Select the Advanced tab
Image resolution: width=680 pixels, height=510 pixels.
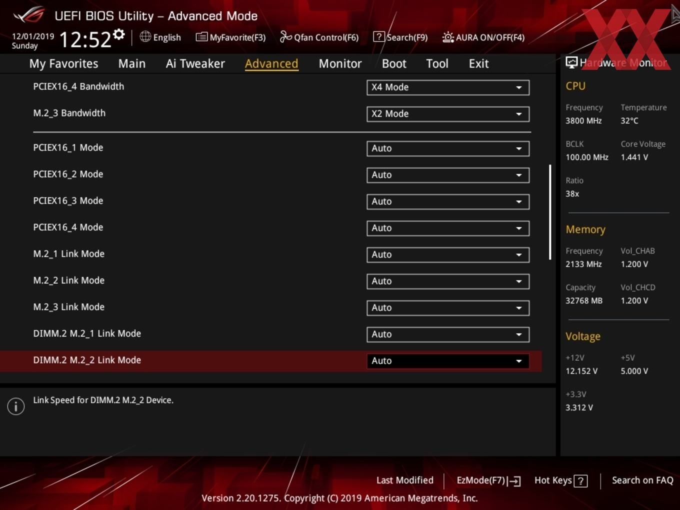coord(271,63)
